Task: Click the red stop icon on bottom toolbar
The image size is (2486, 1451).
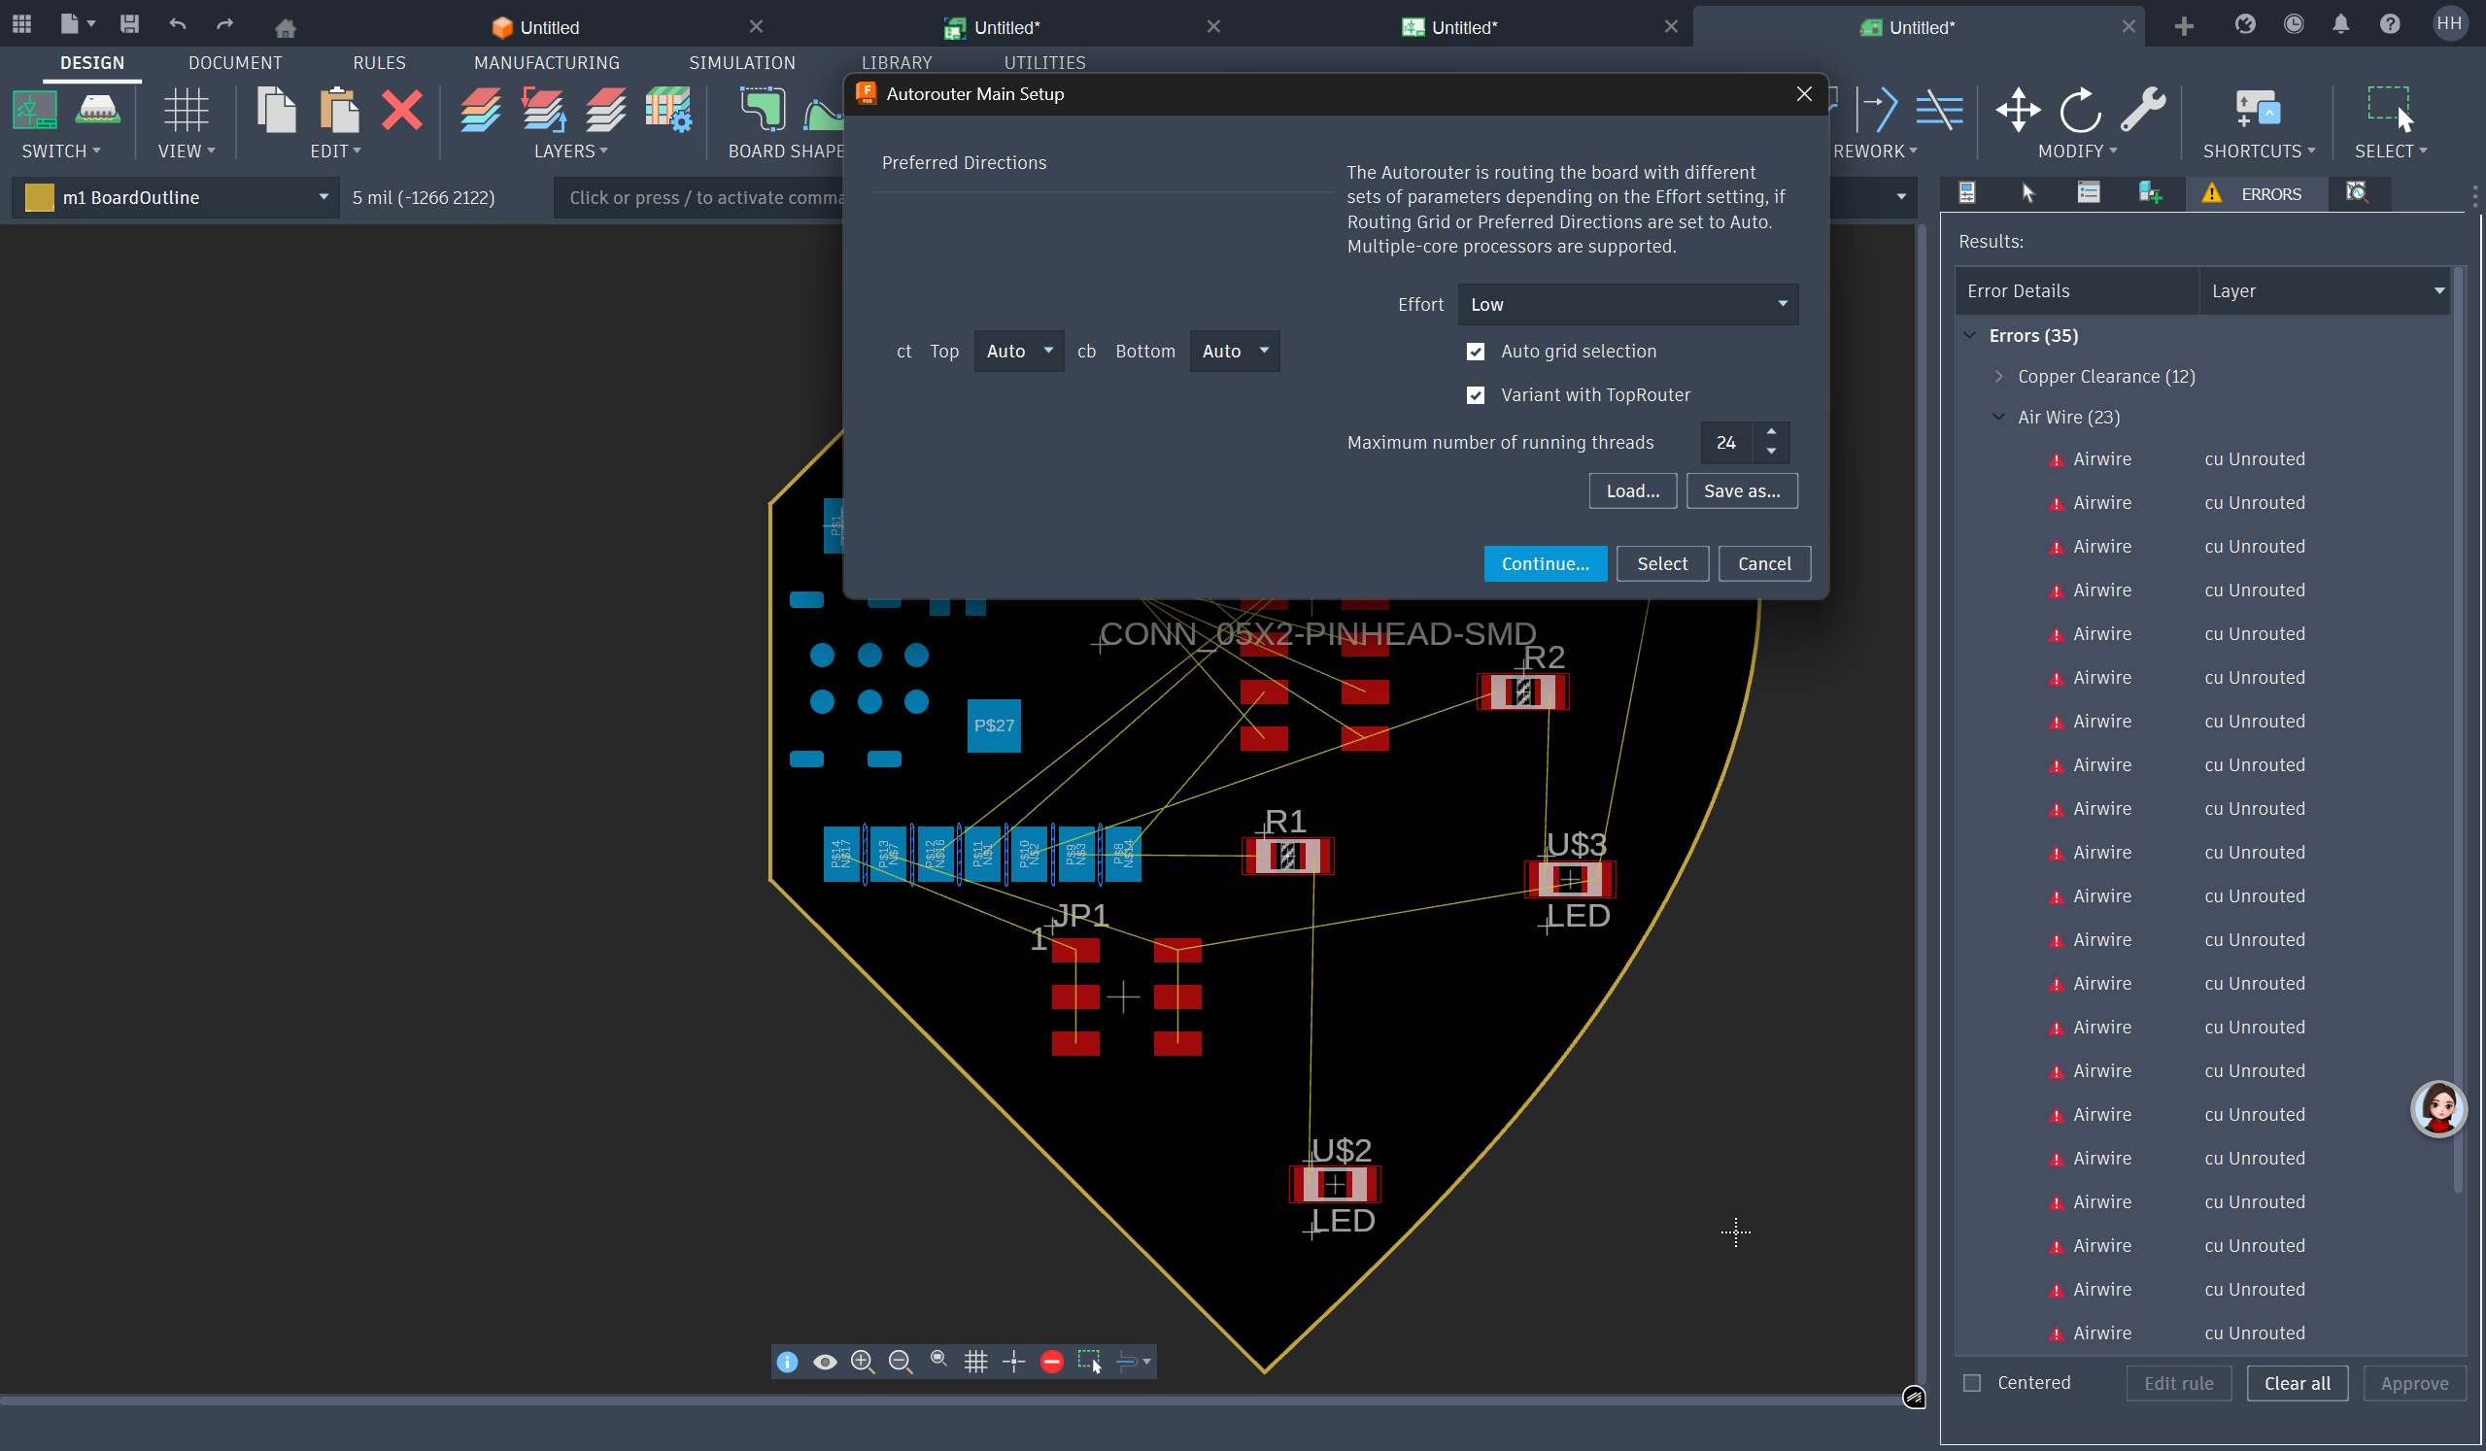Action: tap(1051, 1362)
